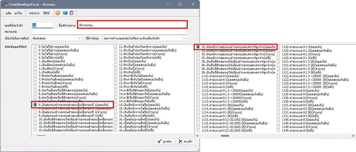Click the blue calendar table toolbar icon
Viewport: 356px width, 152px height.
pos(65,13)
